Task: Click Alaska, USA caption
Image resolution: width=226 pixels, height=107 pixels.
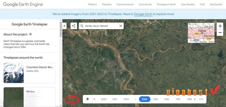Action: click(32, 71)
